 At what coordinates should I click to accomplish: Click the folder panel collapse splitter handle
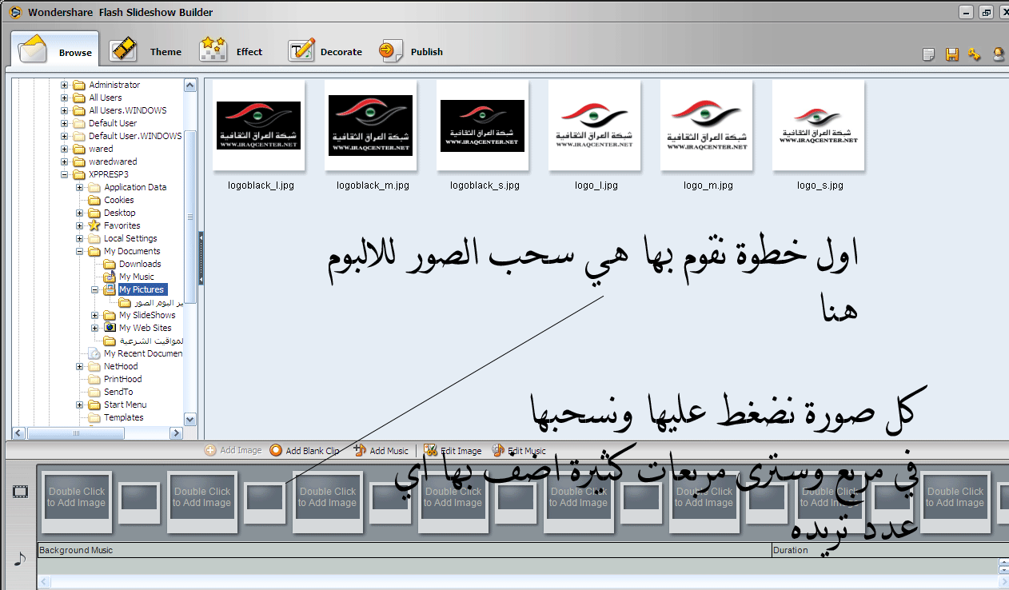201,257
